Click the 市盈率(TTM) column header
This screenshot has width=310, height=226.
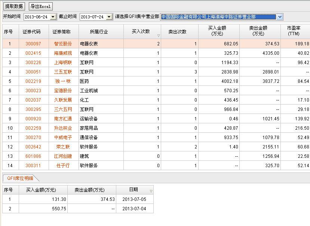[x=295, y=31]
